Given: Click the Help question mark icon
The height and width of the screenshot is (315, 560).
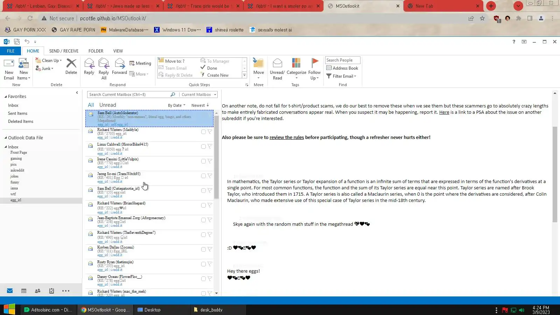Looking at the screenshot, I should coord(514,42).
